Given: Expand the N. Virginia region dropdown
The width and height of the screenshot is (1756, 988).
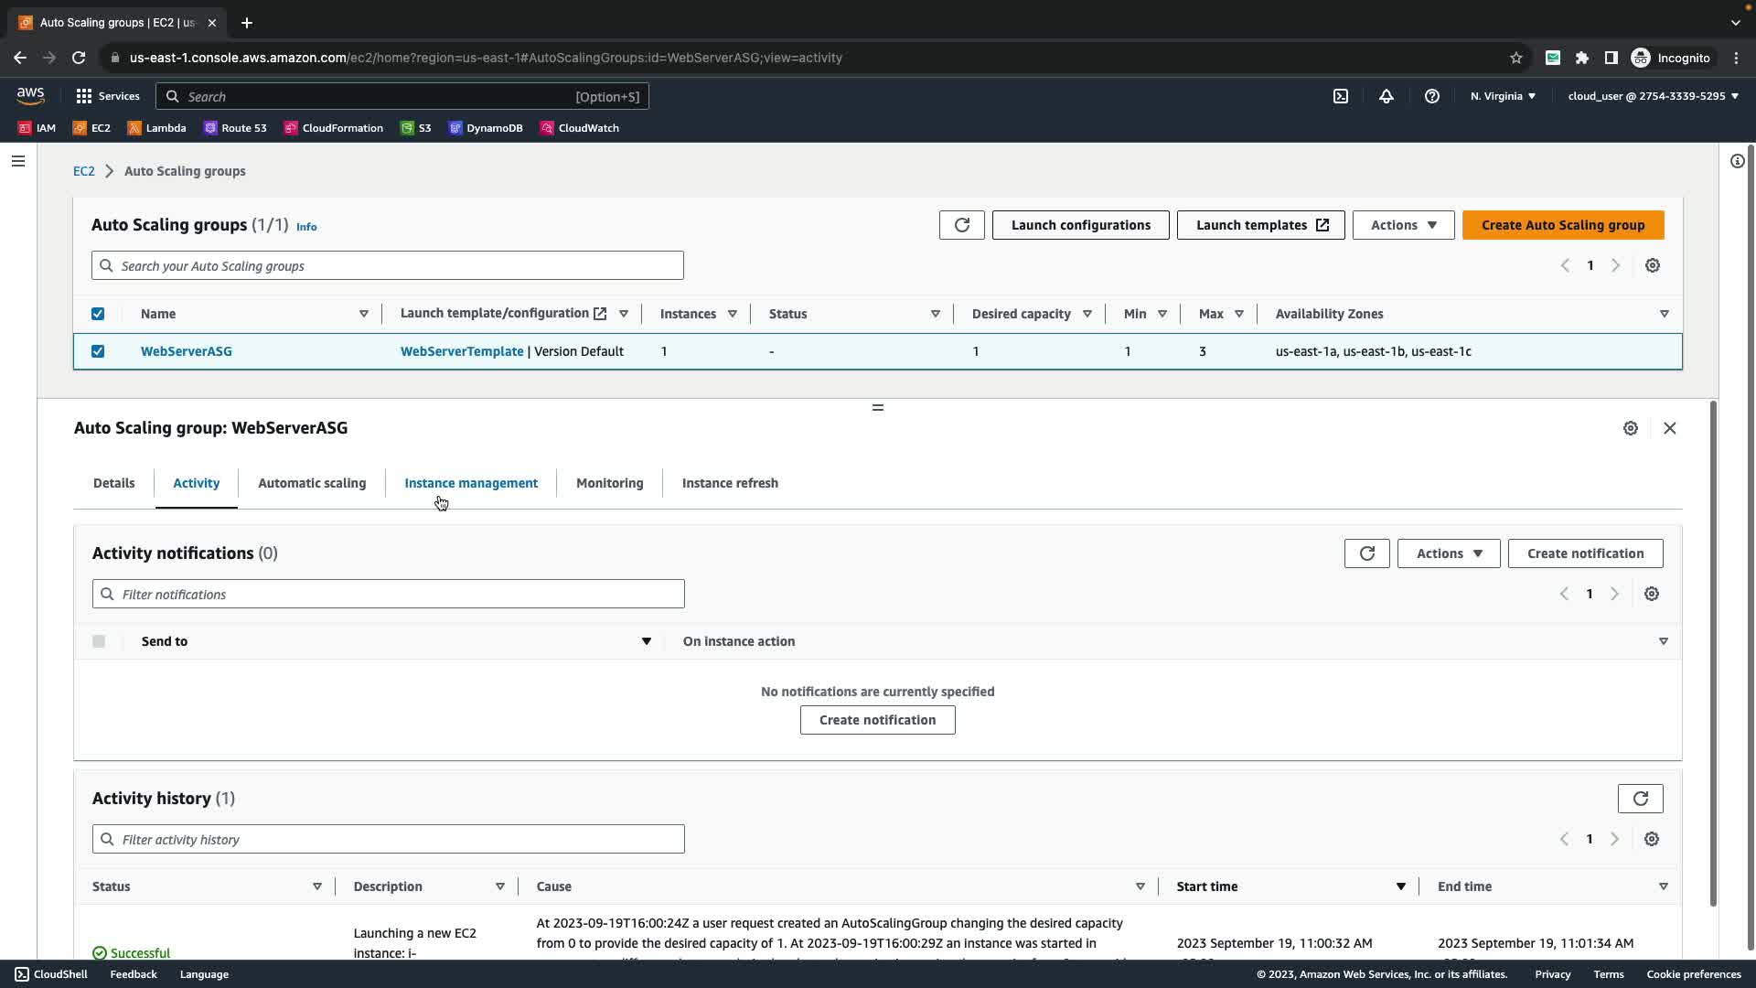Looking at the screenshot, I should tap(1503, 96).
